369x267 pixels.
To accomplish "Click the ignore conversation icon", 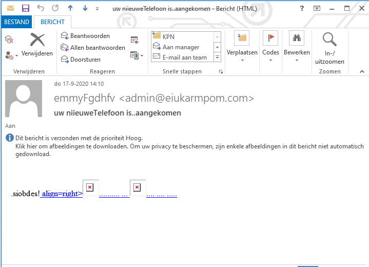I will coord(9,39).
